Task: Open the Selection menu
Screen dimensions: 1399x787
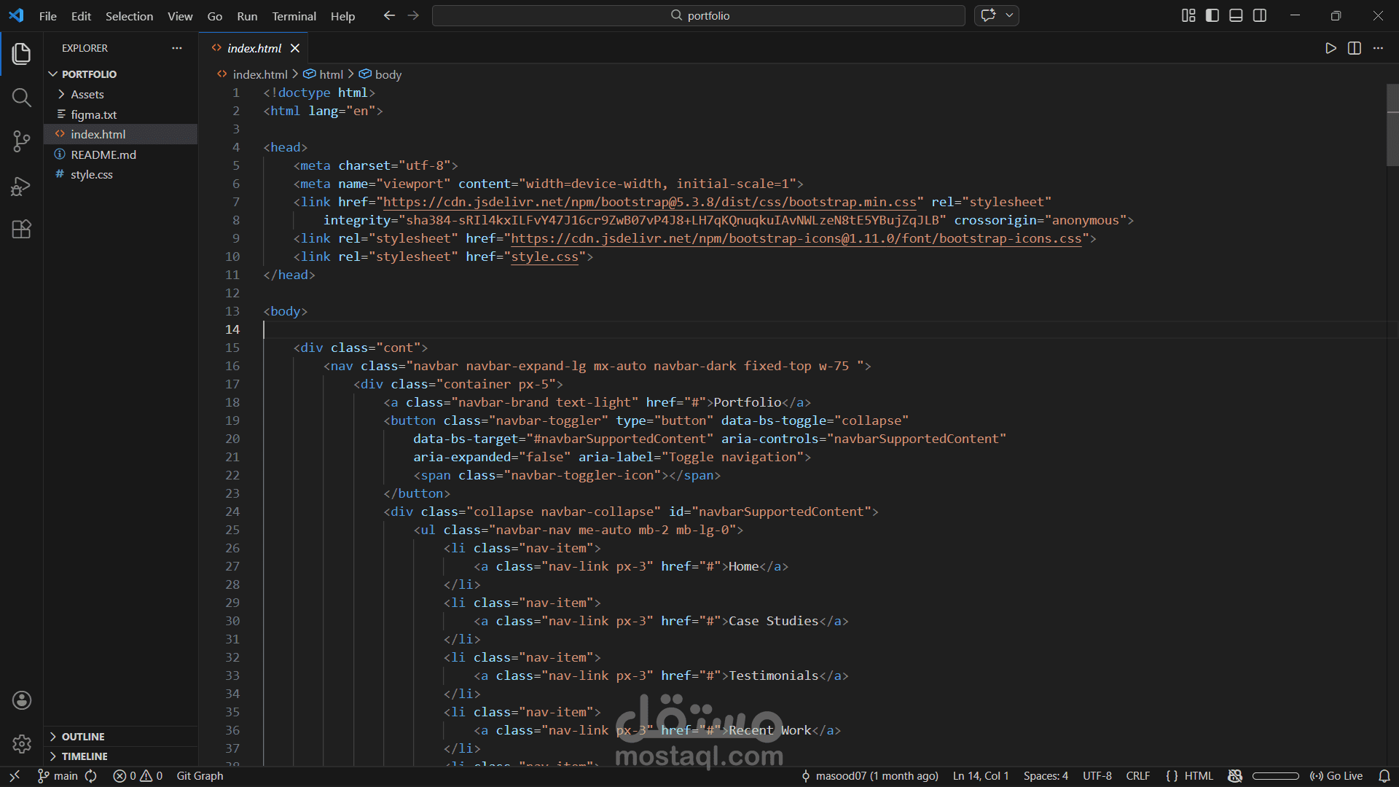Action: click(129, 16)
